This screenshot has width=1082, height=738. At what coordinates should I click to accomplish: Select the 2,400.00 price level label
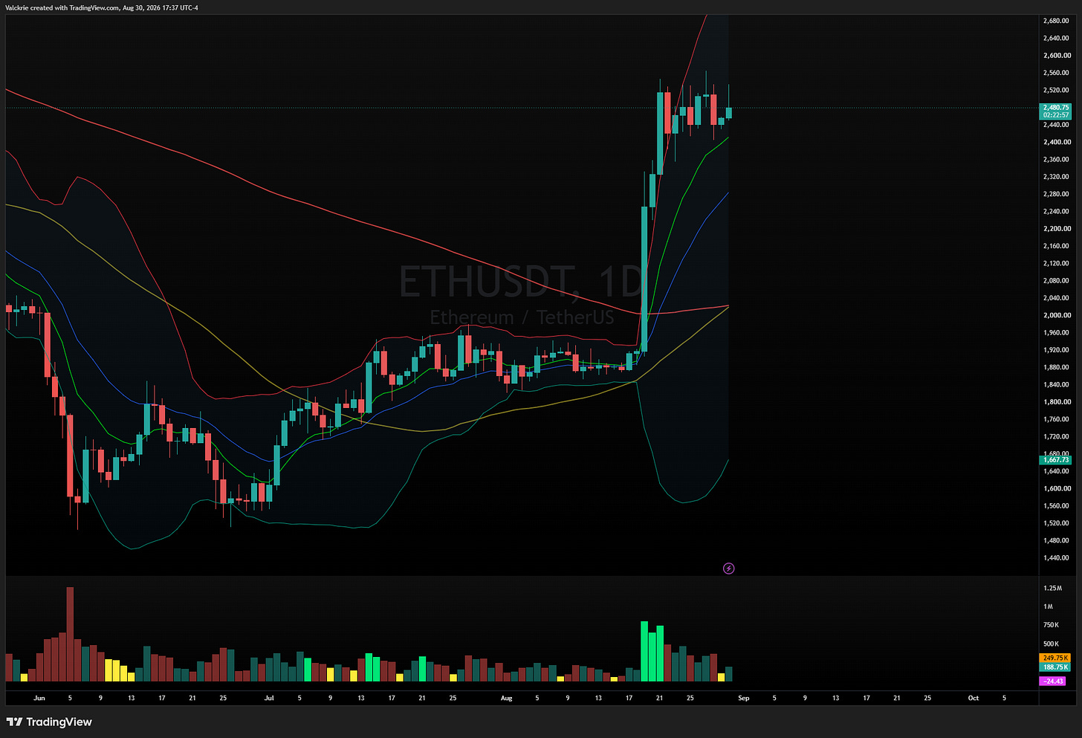pos(1056,142)
